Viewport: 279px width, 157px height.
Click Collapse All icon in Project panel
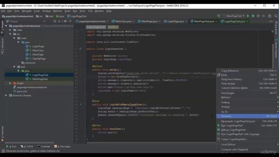(59, 21)
